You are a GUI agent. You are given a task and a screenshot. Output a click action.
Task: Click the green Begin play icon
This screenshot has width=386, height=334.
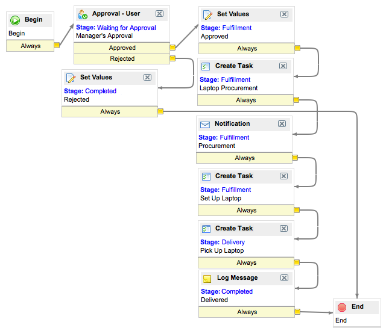[x=15, y=20]
